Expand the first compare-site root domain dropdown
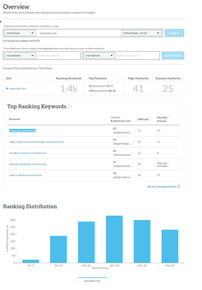 tap(20, 56)
